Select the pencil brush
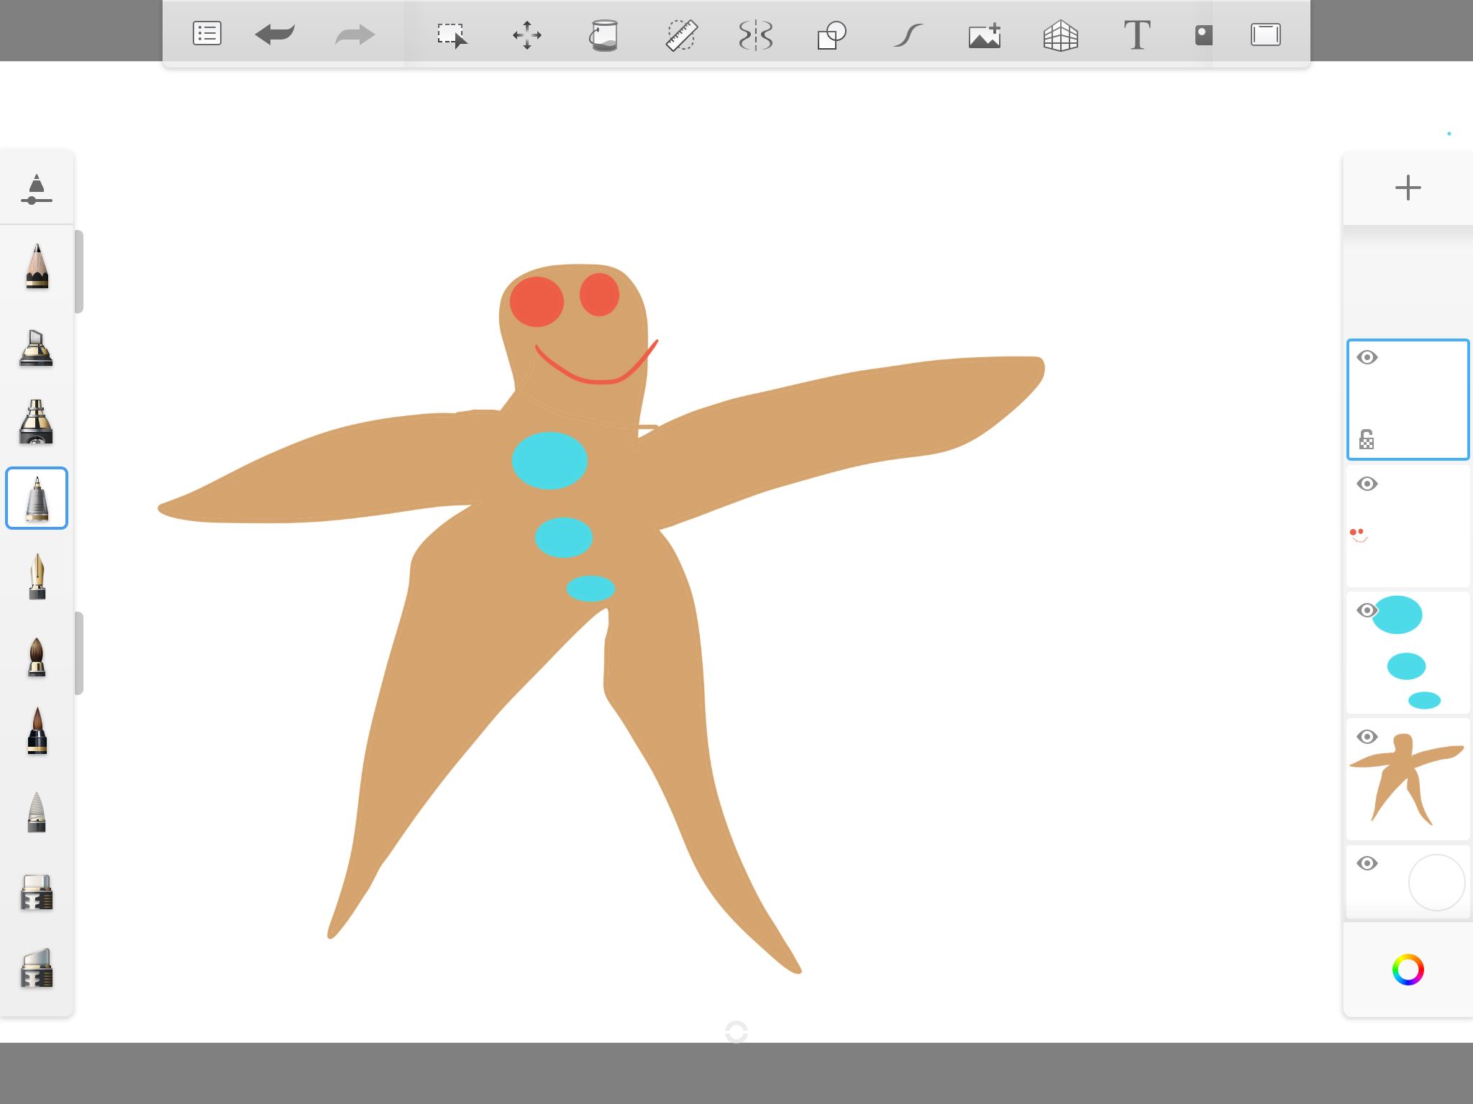The image size is (1473, 1104). point(37,267)
